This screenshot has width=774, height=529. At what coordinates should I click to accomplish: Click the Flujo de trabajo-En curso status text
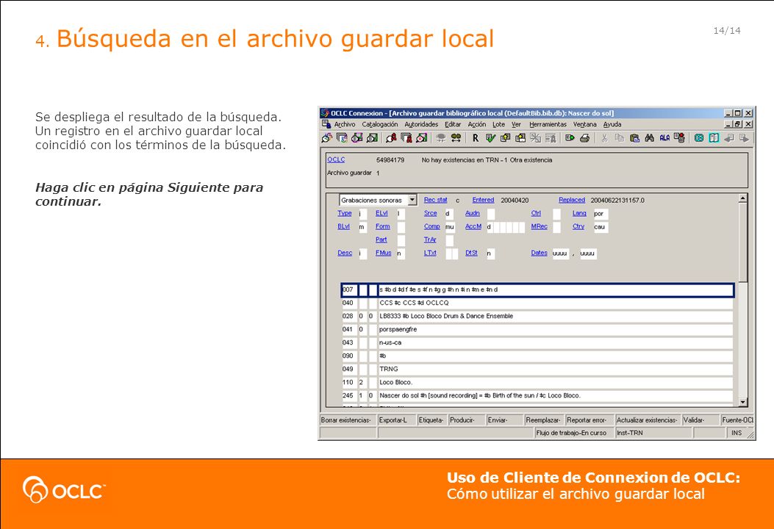[571, 433]
